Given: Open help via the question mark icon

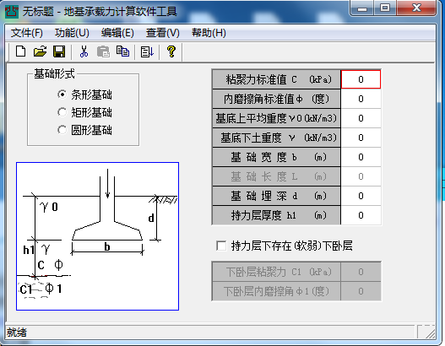Looking at the screenshot, I should pyautogui.click(x=171, y=51).
